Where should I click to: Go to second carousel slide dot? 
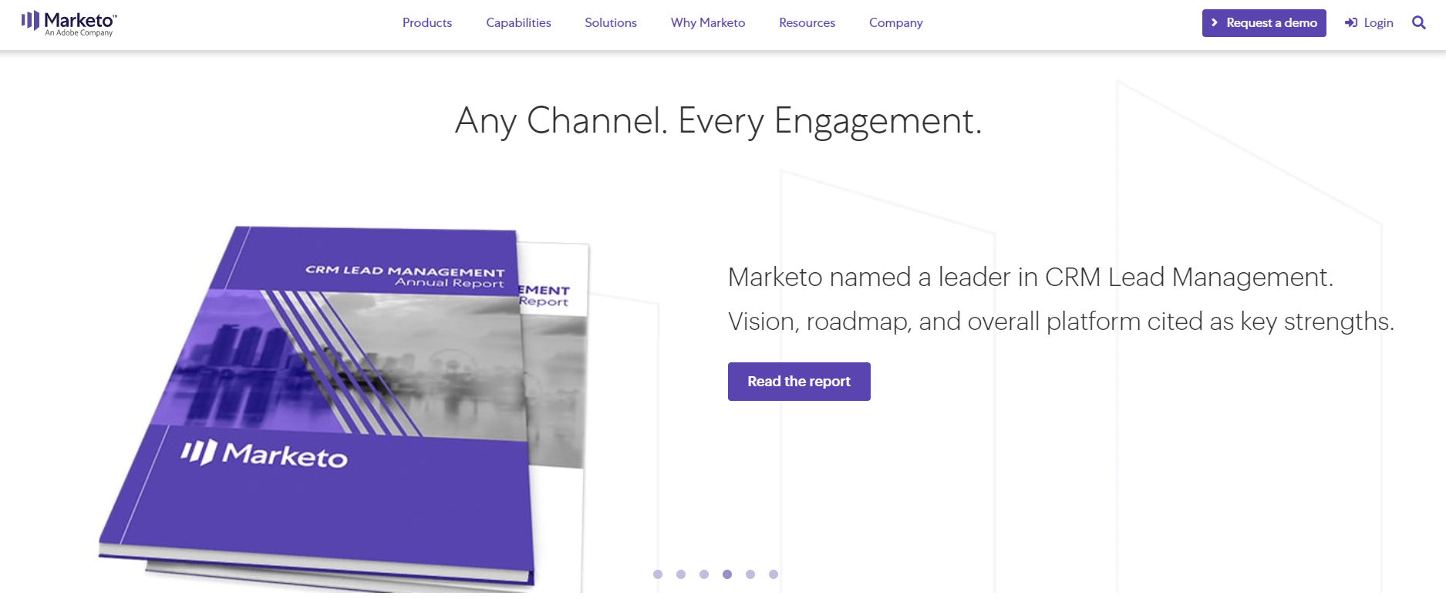click(681, 574)
